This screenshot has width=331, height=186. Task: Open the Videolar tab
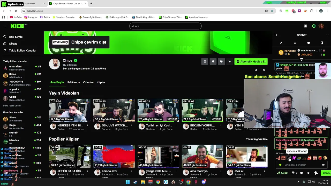[x=88, y=82]
